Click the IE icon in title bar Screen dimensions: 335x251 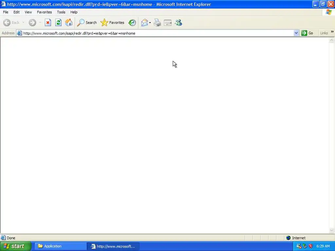3,4
